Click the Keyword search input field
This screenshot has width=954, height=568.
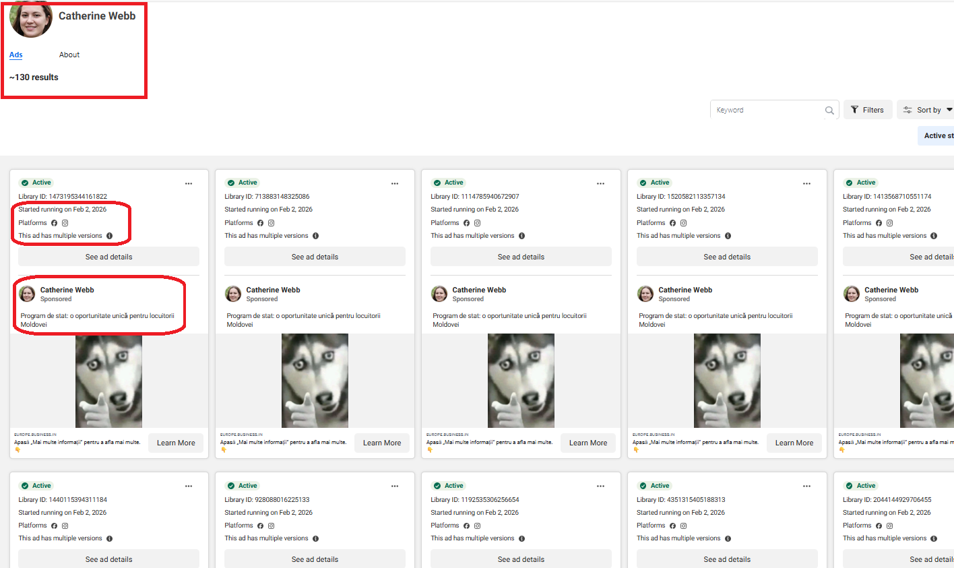click(x=768, y=110)
